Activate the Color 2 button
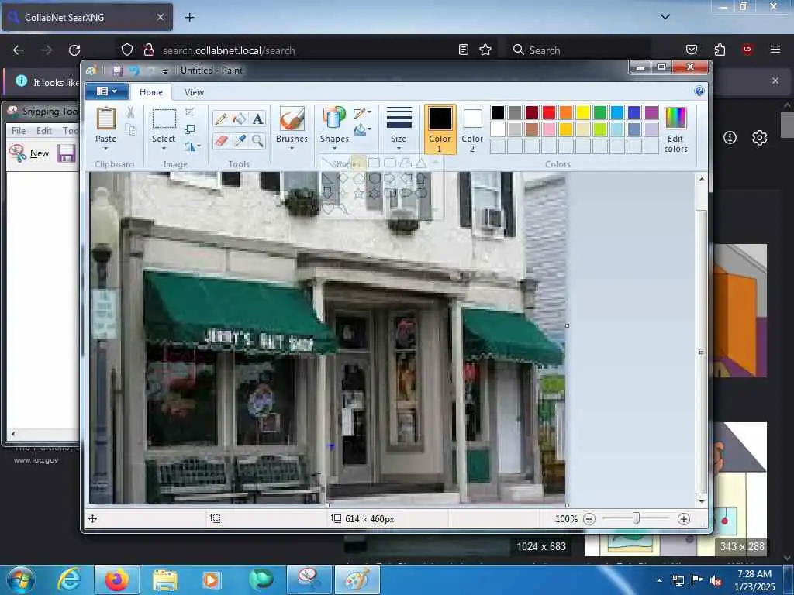This screenshot has width=794, height=595. tap(472, 129)
